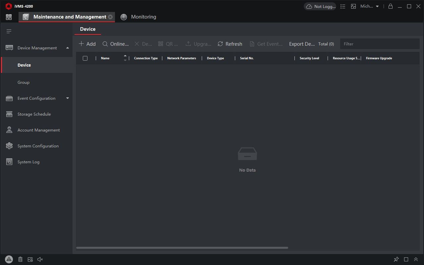Click the Name column sort arrows

(x=125, y=58)
